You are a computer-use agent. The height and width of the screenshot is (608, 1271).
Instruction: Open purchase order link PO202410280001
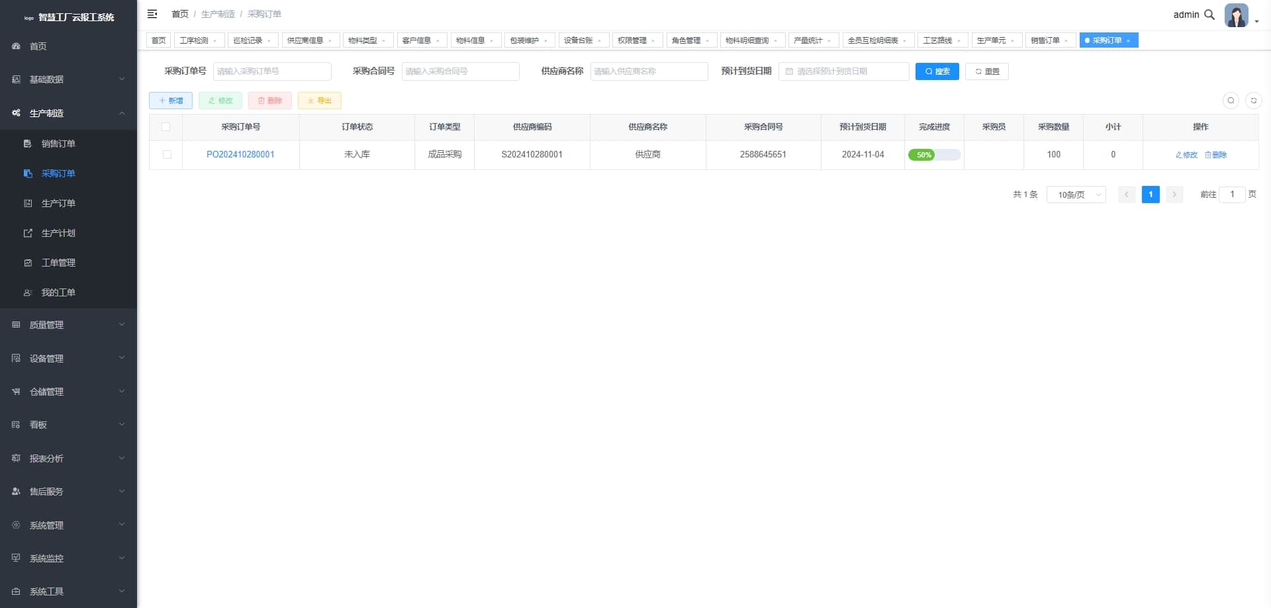pos(240,155)
